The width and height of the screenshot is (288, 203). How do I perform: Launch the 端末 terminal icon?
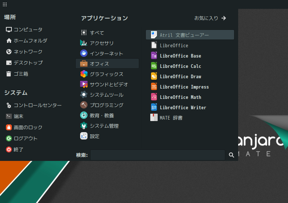8,116
